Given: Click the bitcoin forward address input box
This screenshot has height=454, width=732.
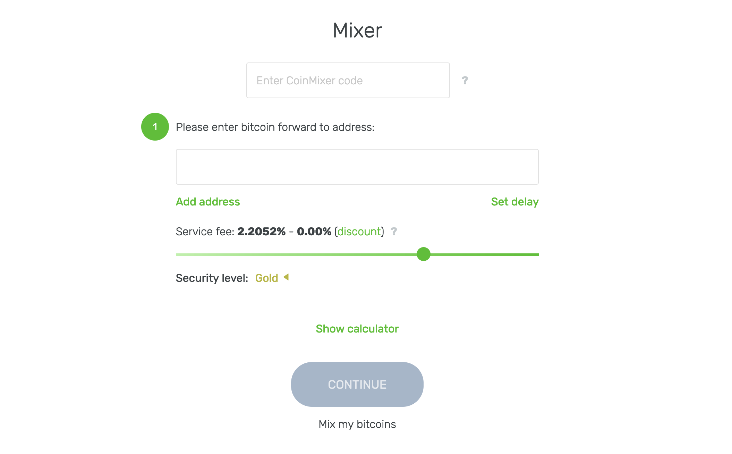Looking at the screenshot, I should 357,167.
